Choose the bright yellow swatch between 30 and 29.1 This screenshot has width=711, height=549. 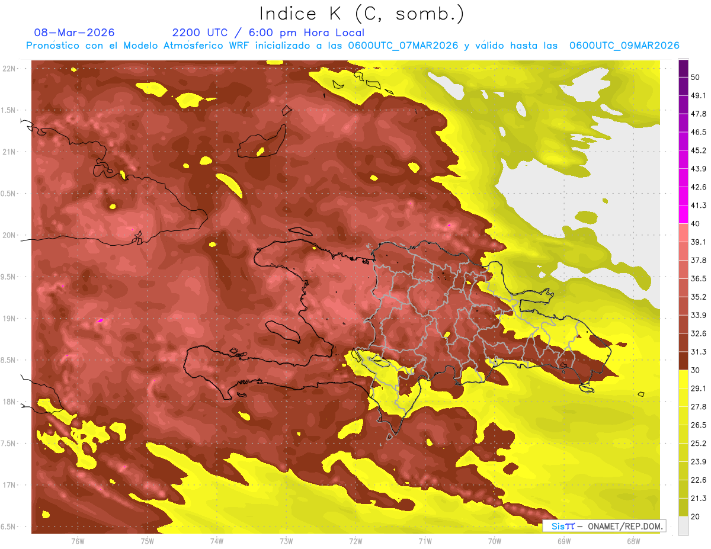click(683, 379)
